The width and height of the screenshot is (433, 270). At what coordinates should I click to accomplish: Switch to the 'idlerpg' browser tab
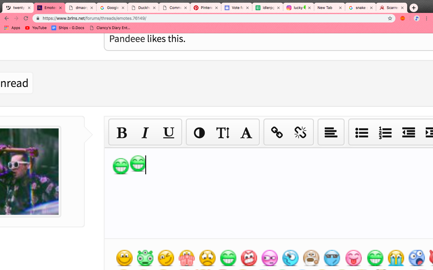pos(268,8)
